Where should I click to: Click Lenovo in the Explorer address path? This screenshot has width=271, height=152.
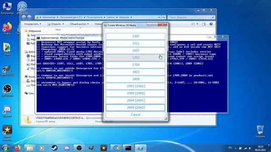[x=111, y=17]
